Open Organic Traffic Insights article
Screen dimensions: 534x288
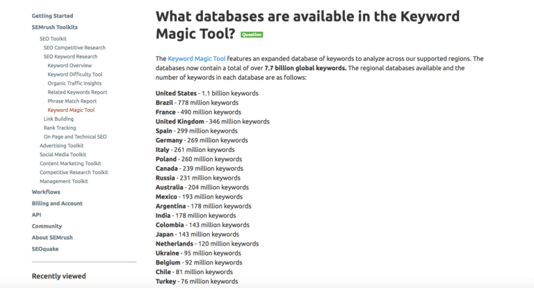[x=74, y=83]
